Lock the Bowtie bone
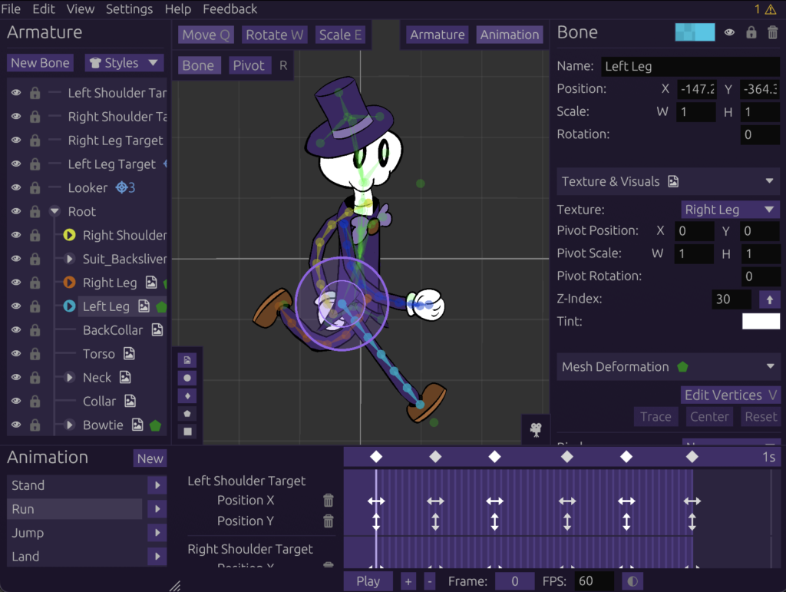Screen dimensions: 786x592 (x=35, y=425)
